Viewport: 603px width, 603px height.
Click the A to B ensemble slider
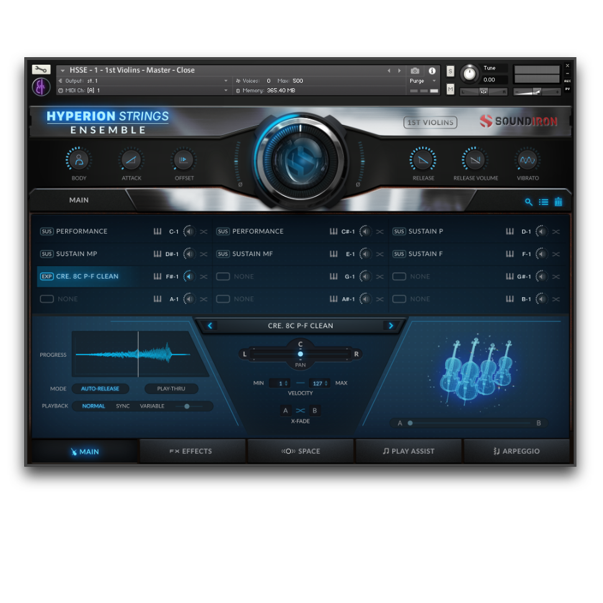[469, 423]
